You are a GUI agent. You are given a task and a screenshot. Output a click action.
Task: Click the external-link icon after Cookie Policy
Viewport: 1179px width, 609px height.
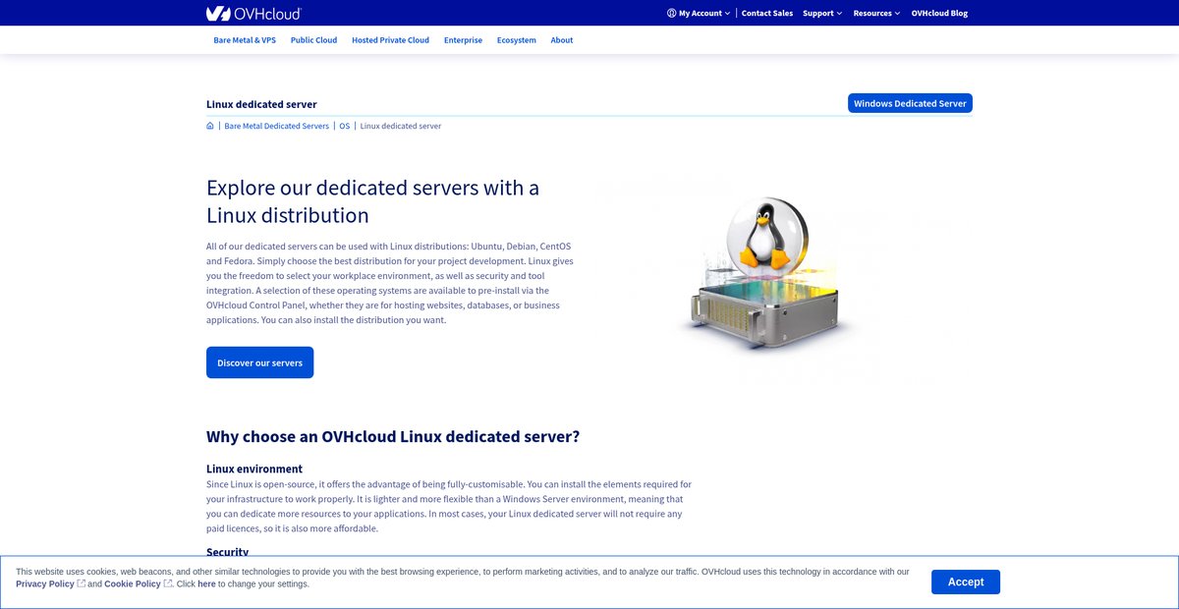(168, 583)
